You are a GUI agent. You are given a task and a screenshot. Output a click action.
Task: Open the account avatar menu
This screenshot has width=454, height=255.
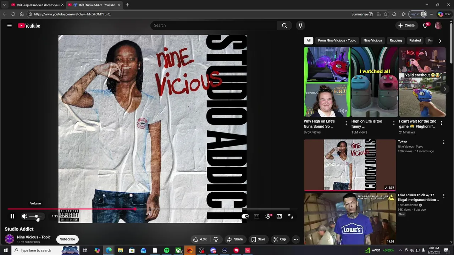tap(438, 25)
